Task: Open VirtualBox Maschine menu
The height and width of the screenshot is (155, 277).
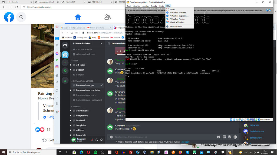Action: click(137, 6)
